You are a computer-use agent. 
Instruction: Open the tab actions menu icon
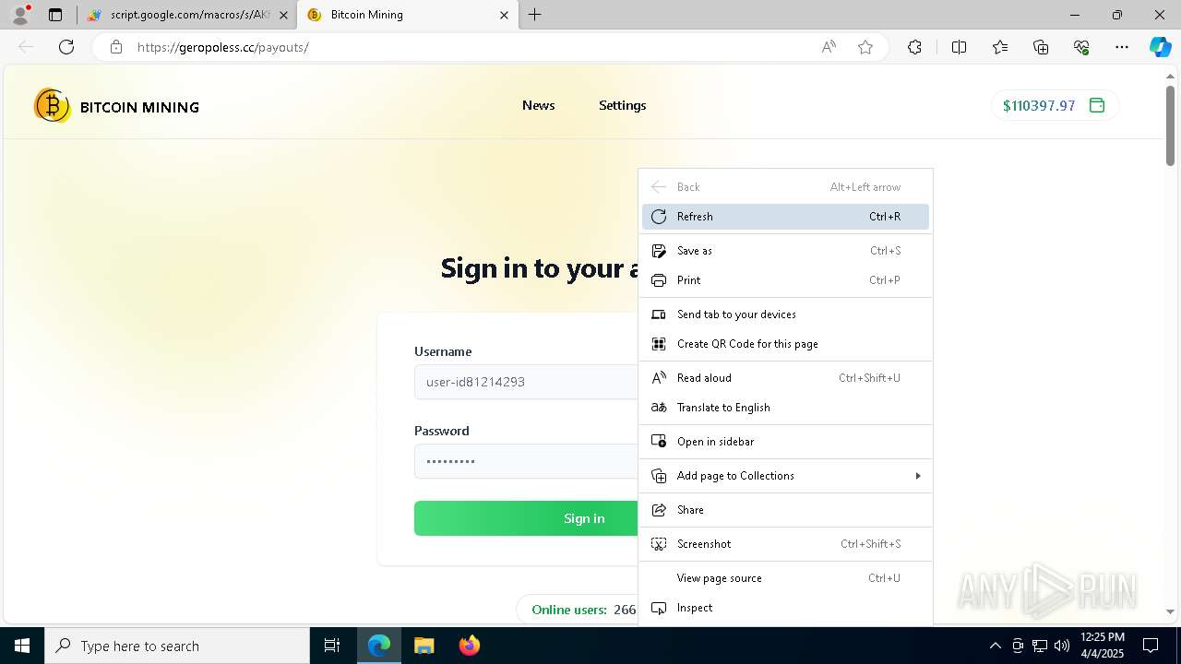[55, 15]
